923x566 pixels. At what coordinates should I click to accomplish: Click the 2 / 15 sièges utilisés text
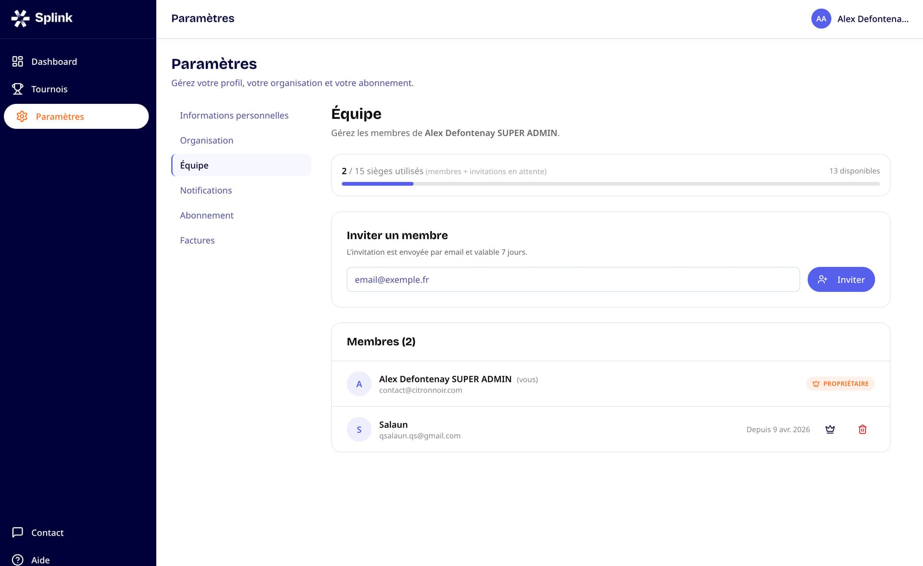coord(383,171)
